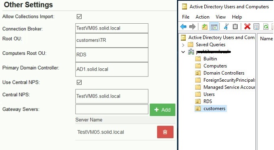Click the RDS OU folder icon
This screenshot has width=274, height=150.
(x=198, y=101)
